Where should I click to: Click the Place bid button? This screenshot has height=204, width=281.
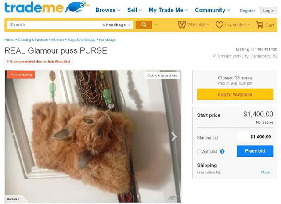coord(255,151)
